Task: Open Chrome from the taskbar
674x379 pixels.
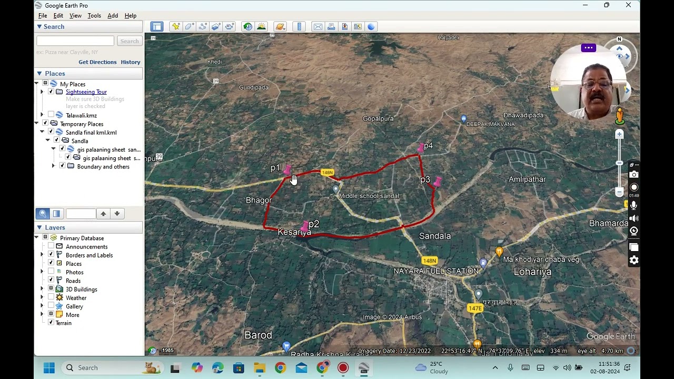Action: [x=280, y=368]
